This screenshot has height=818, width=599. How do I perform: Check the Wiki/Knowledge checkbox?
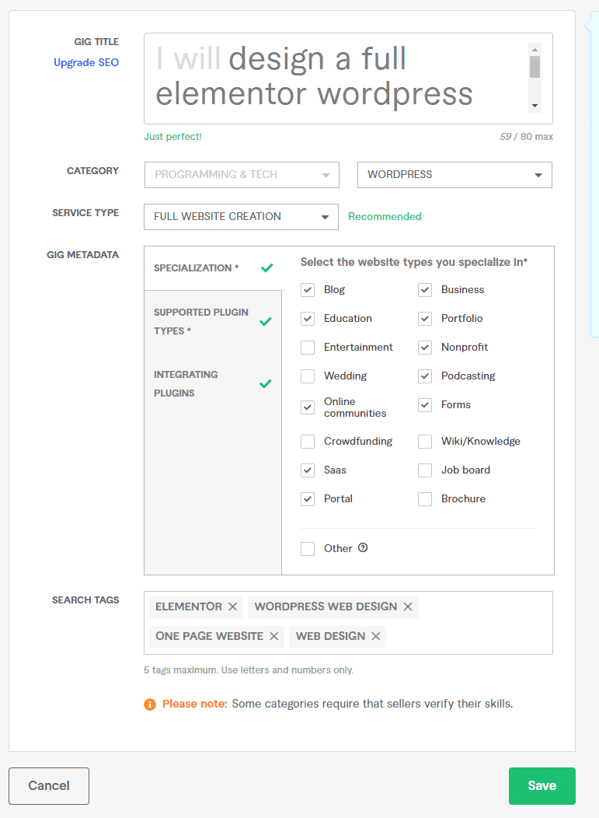pyautogui.click(x=425, y=442)
